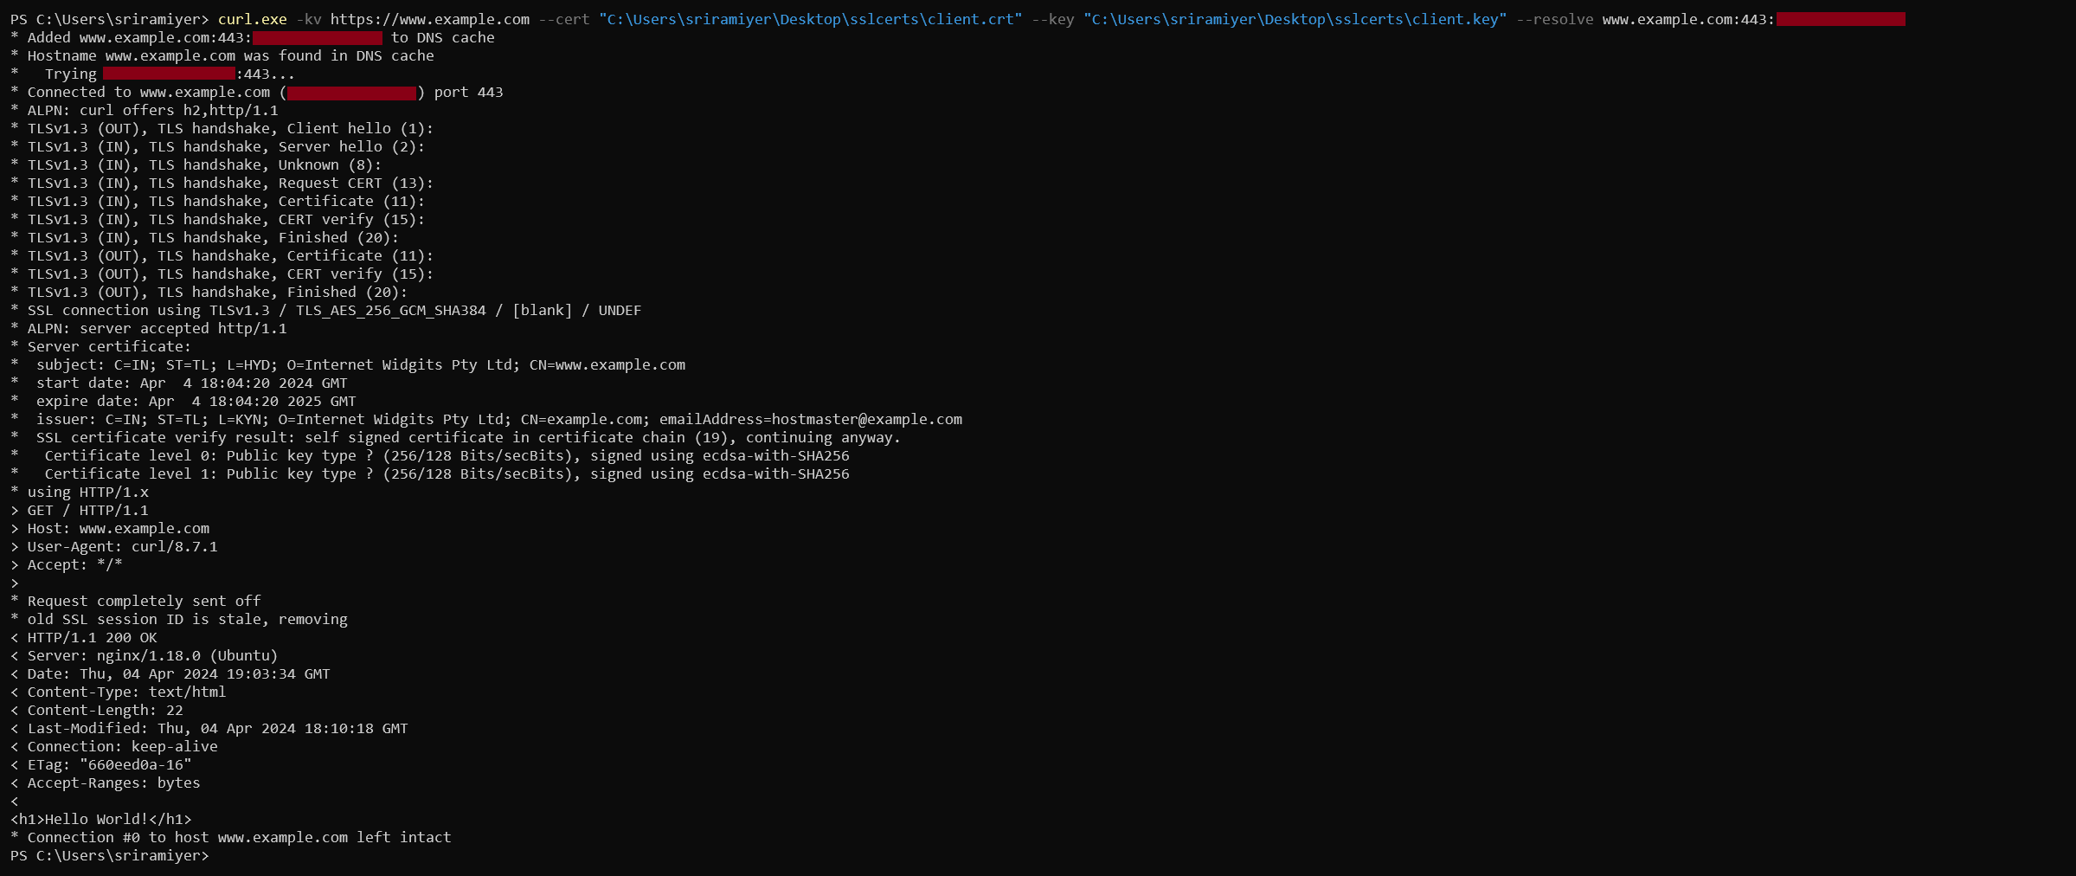Click the Request CERT (13) handshake line

(x=222, y=183)
